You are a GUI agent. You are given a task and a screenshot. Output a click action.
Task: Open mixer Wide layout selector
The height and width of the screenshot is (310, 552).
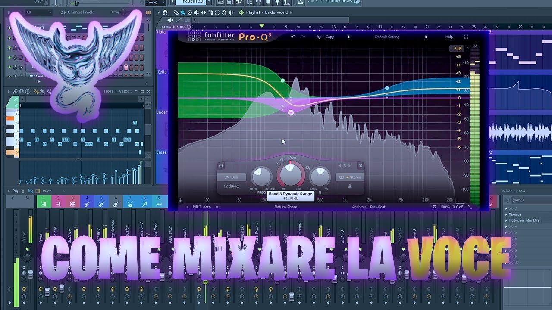[x=47, y=191]
